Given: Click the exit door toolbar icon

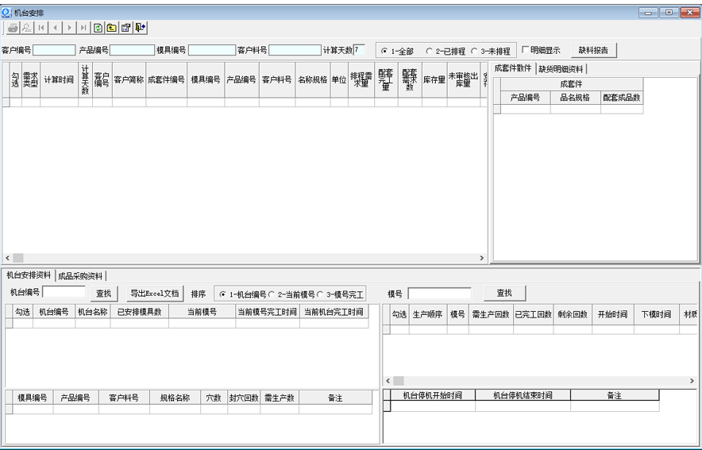Looking at the screenshot, I should tap(141, 28).
